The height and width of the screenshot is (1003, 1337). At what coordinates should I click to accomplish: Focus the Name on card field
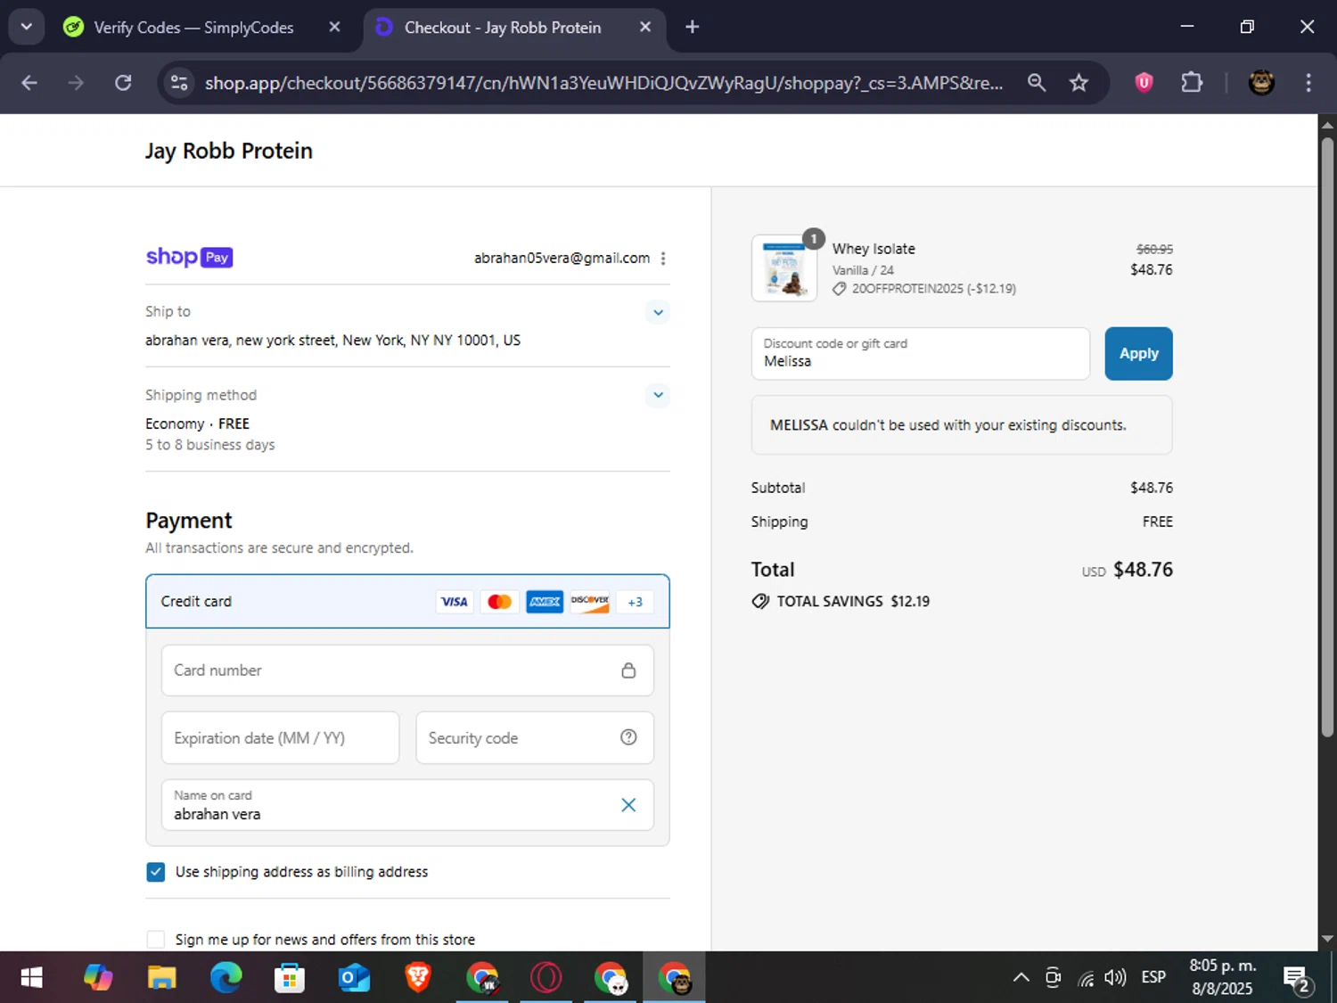pos(407,805)
